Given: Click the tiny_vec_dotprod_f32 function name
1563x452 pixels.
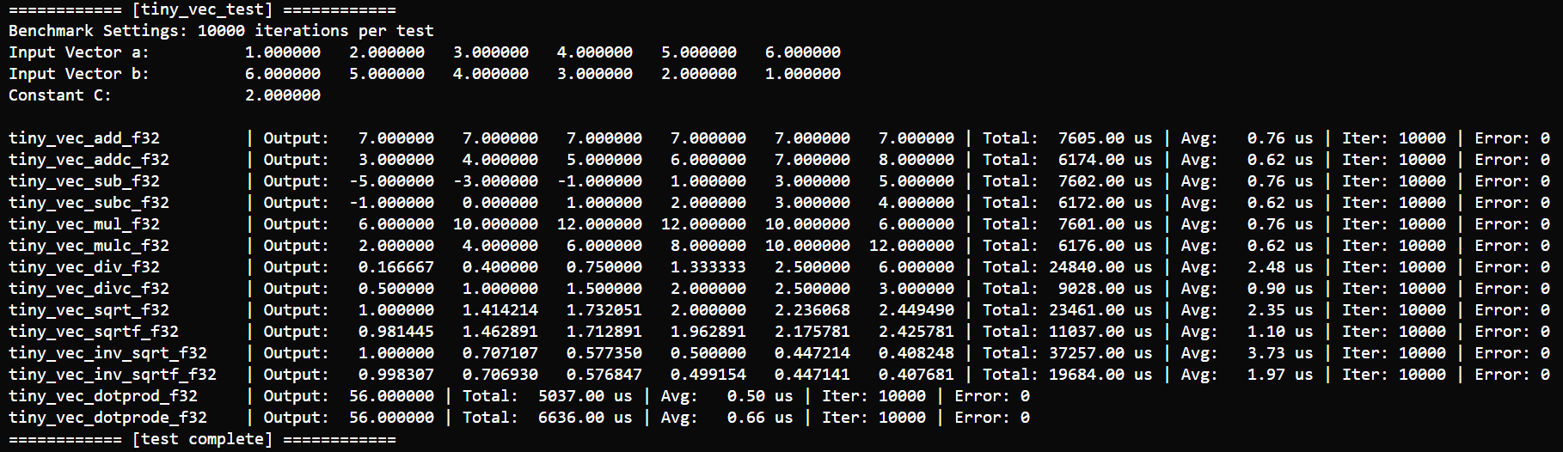Looking at the screenshot, I should coord(103,396).
